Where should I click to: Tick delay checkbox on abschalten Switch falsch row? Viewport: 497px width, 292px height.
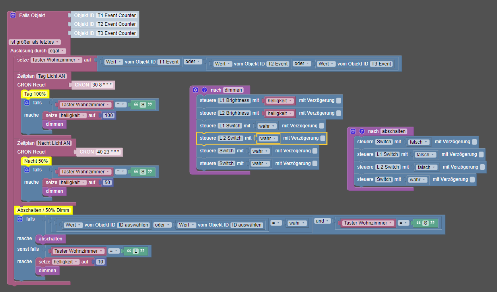474,142
